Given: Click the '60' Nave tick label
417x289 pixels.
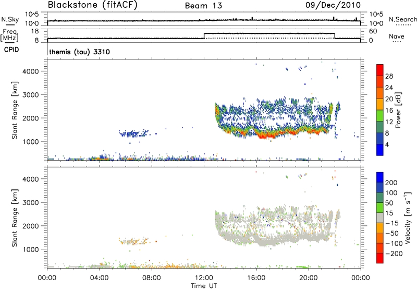Looking at the screenshot, I should [x=373, y=31].
